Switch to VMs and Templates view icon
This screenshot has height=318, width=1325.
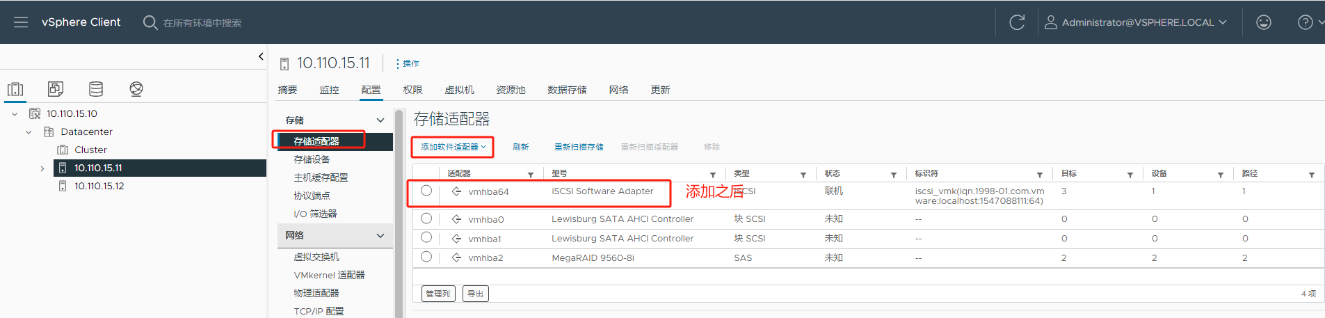point(56,89)
